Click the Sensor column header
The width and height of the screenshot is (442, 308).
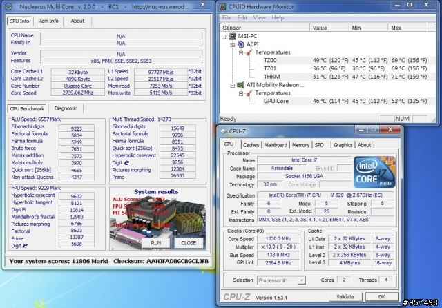(265, 28)
